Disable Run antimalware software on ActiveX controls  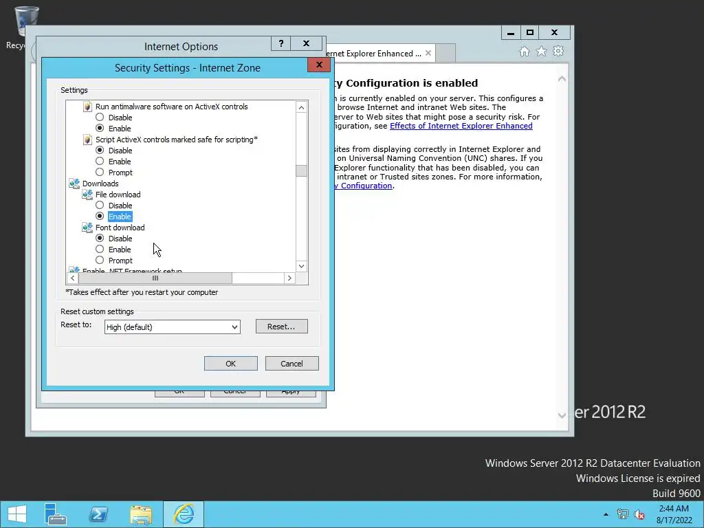coord(100,117)
